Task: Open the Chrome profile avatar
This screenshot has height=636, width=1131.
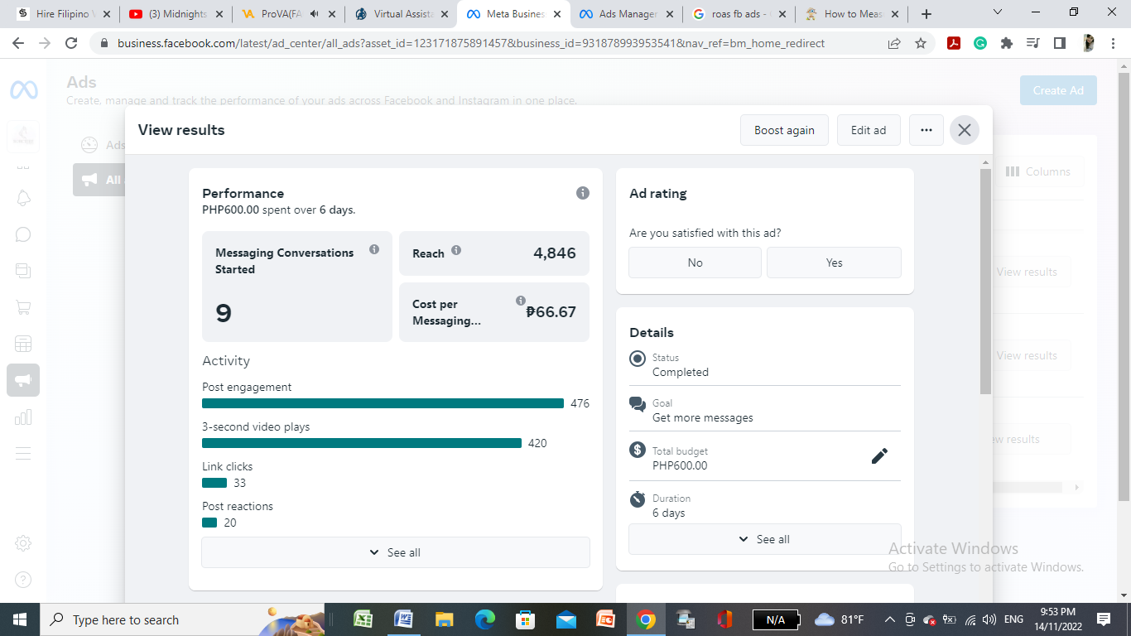Action: coord(1089,43)
